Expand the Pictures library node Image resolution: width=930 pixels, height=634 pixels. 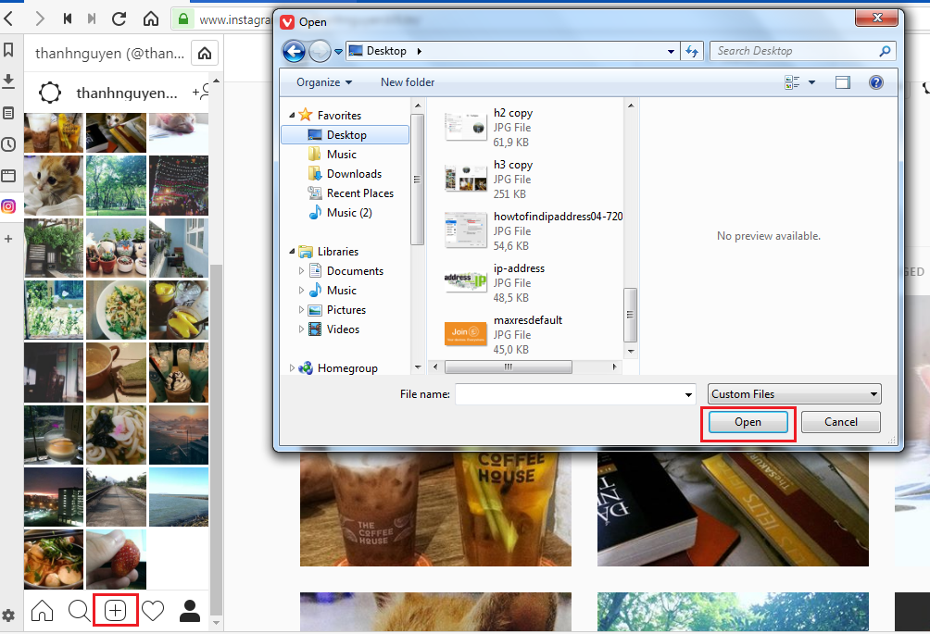301,310
